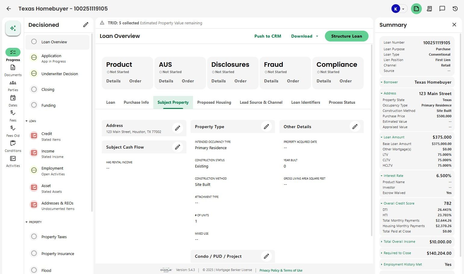Collapse the LOAN section in progress list
The width and height of the screenshot is (464, 274).
click(x=26, y=121)
